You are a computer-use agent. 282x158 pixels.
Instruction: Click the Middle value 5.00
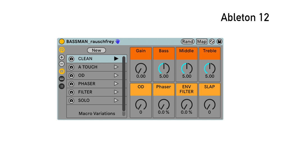tap(187, 76)
